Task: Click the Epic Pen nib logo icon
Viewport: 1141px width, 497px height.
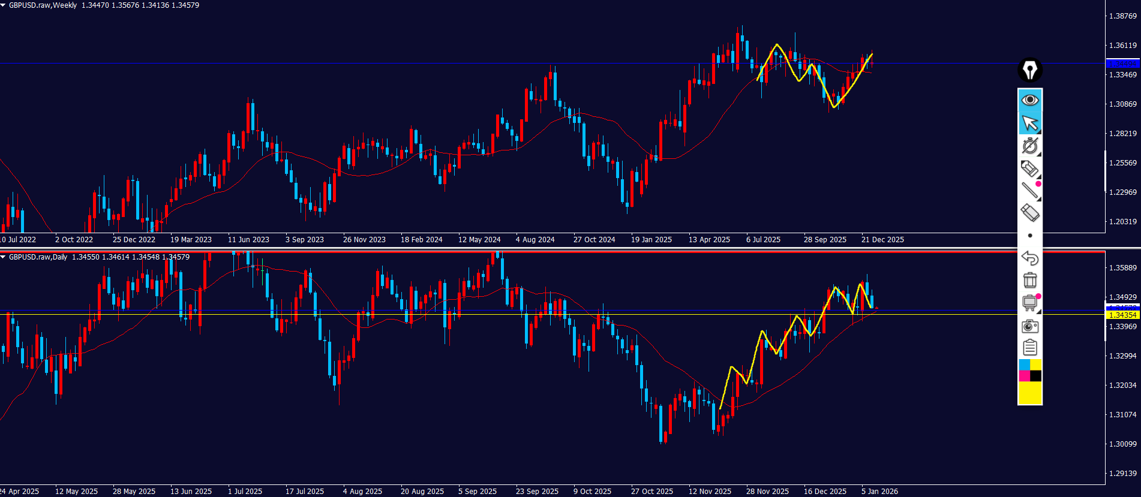Action: point(1029,70)
